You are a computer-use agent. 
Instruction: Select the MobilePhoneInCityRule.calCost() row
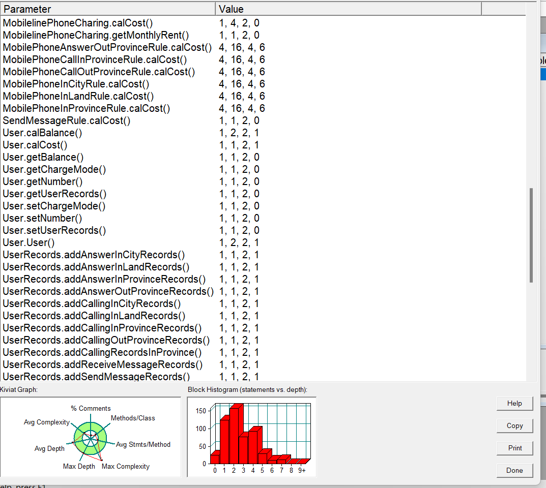click(263, 84)
